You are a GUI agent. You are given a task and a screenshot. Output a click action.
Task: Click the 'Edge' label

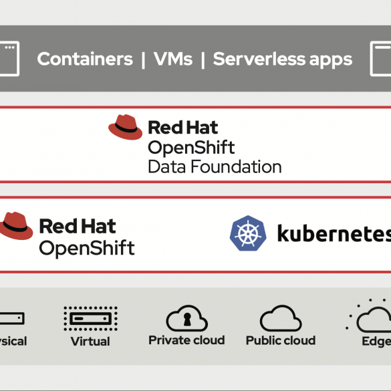tap(376, 342)
